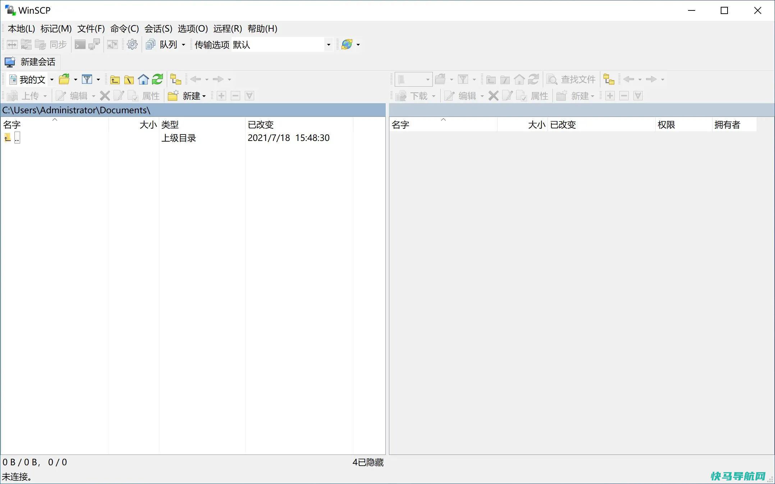Click the compare directories icon

[12, 45]
